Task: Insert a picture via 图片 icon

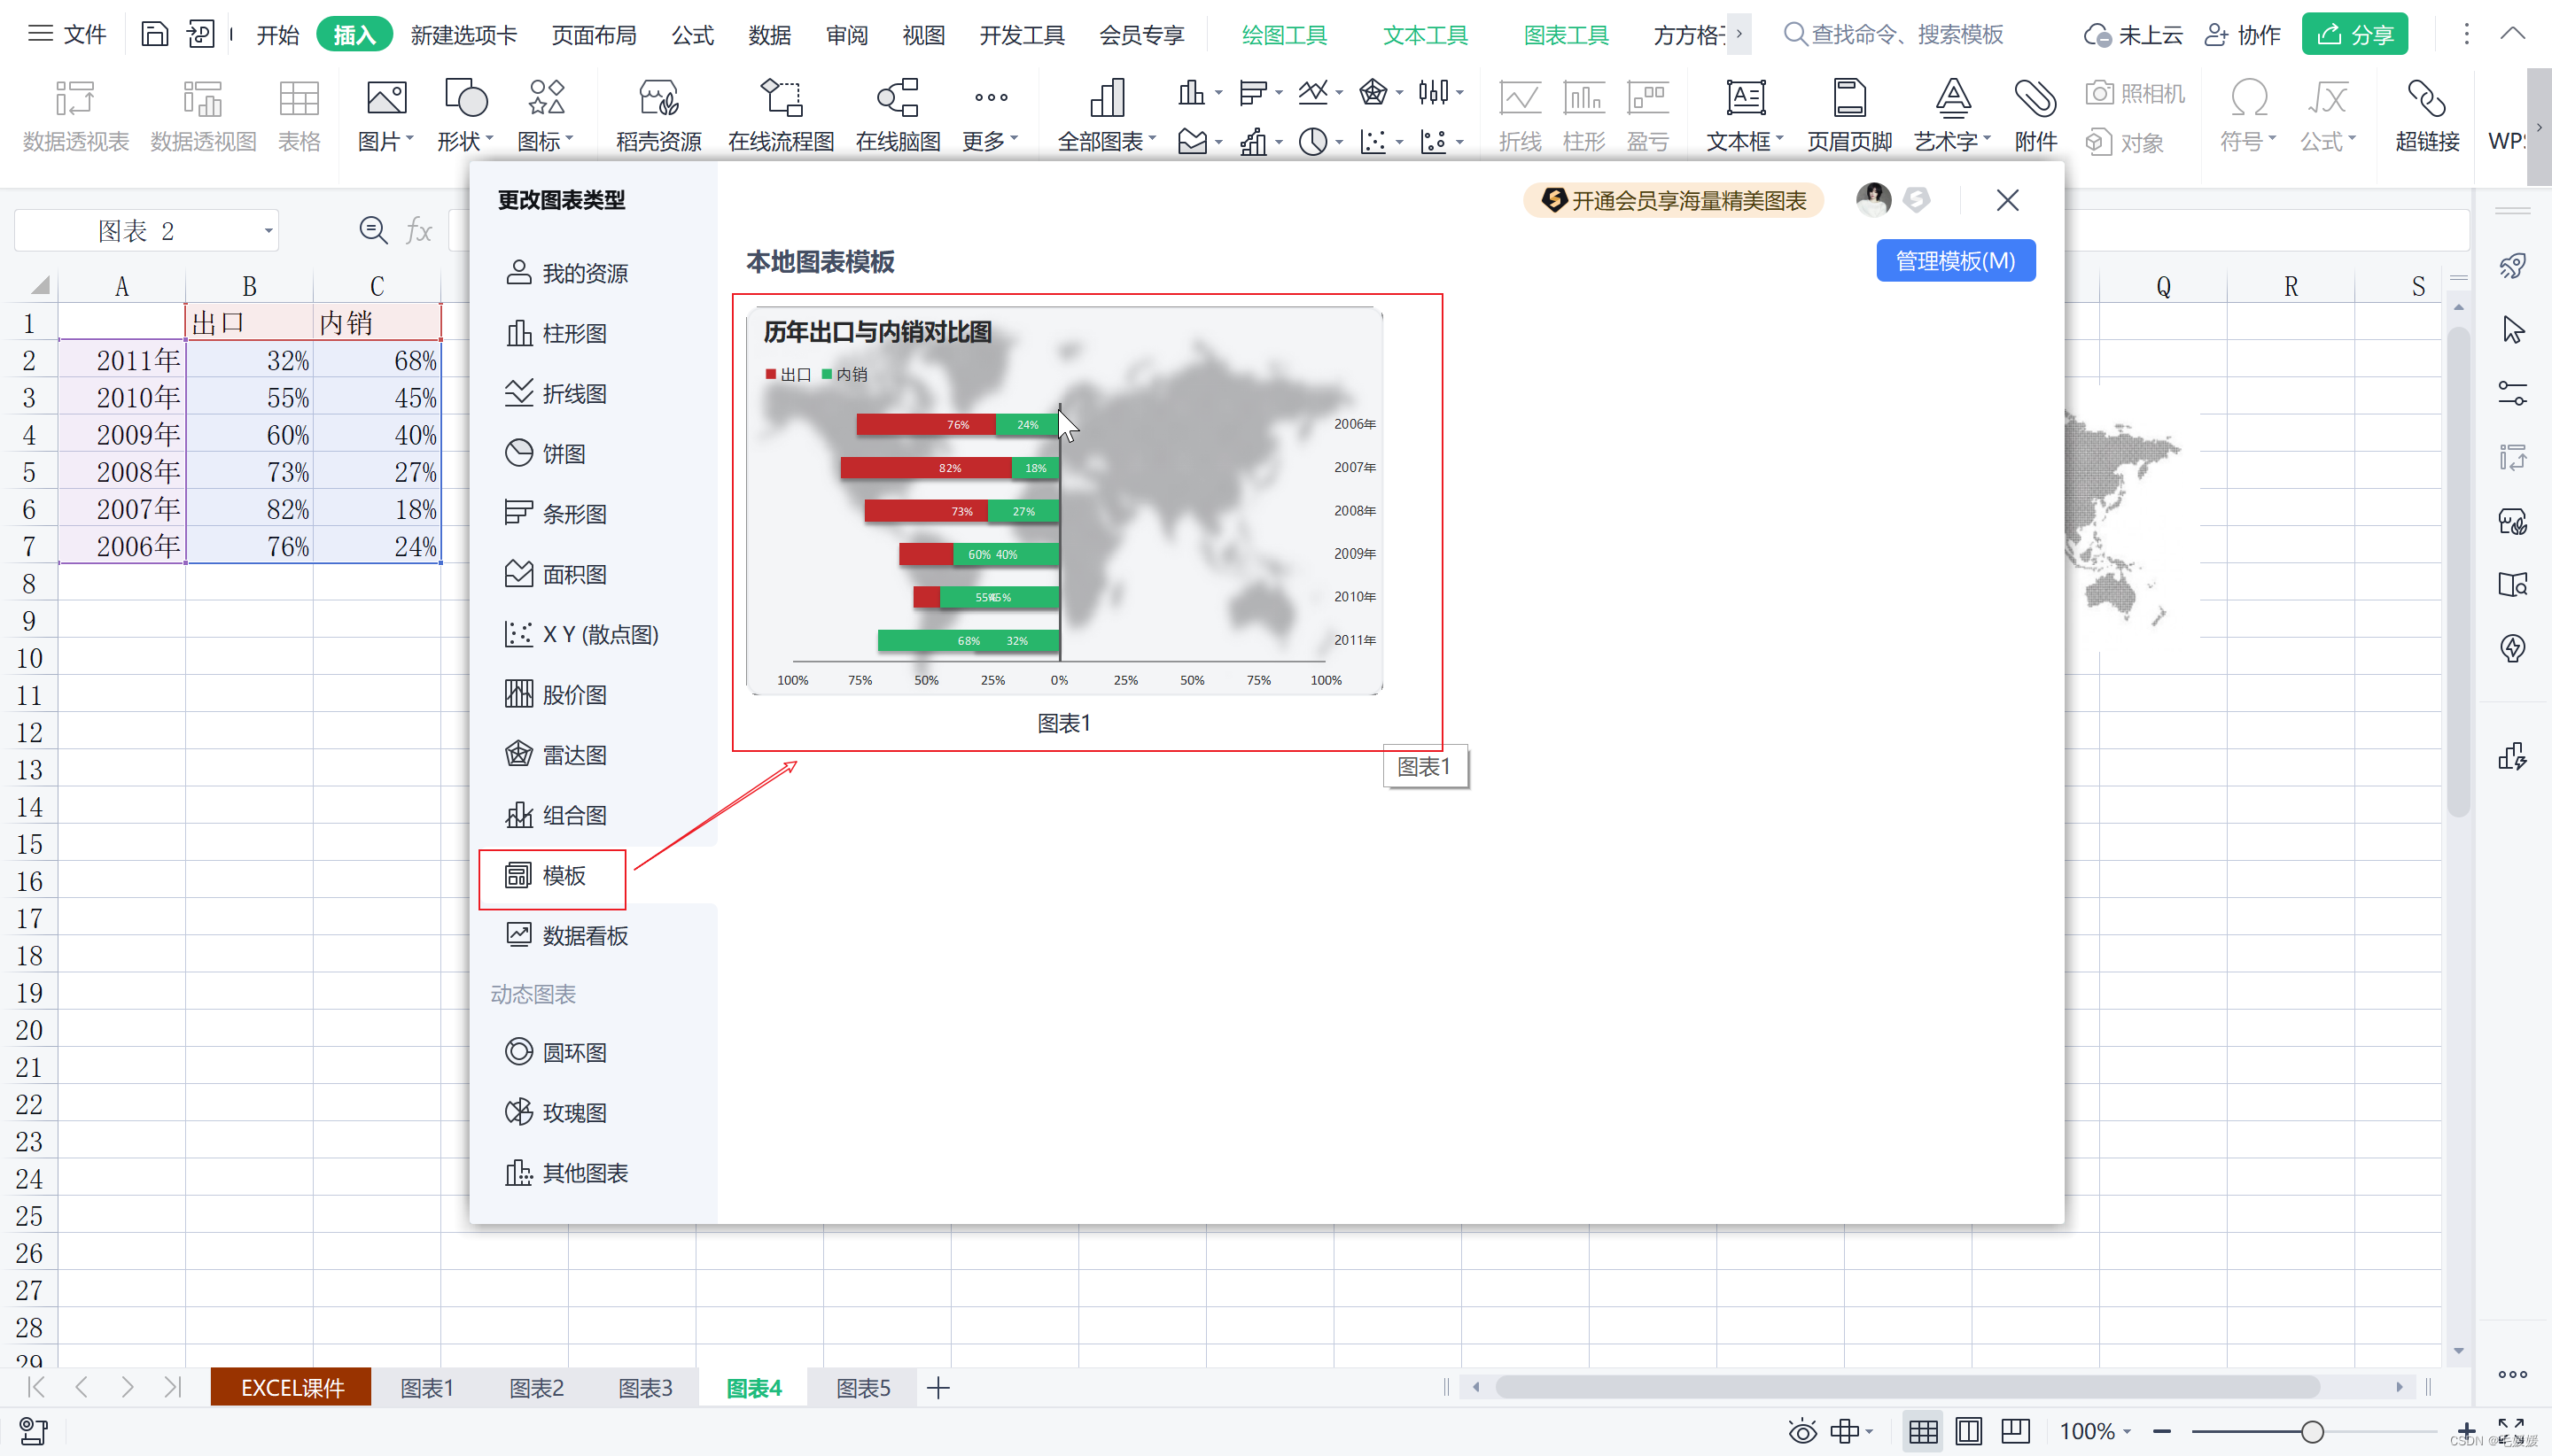Action: pos(386,98)
